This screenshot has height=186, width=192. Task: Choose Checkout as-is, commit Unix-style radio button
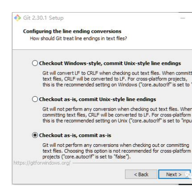35,99
